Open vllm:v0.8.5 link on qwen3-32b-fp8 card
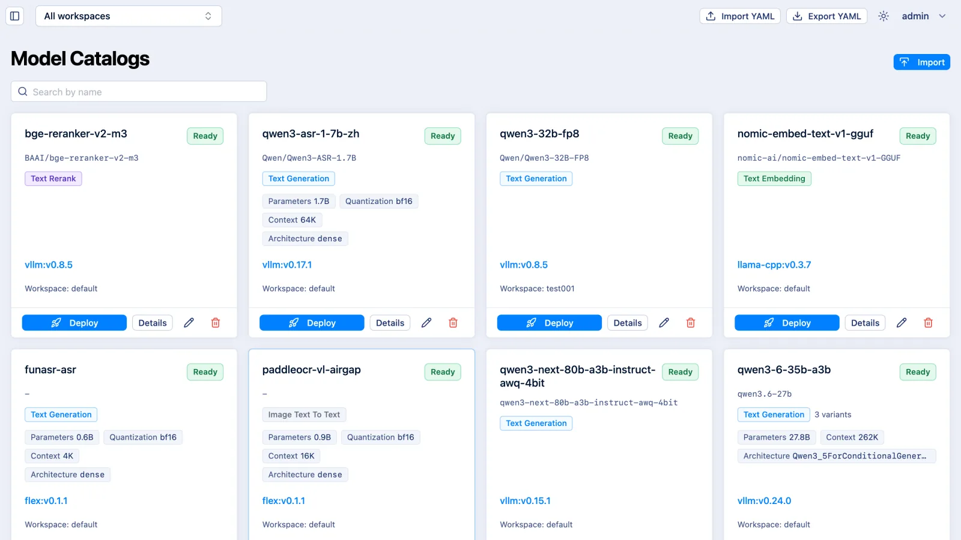This screenshot has height=540, width=961. (524, 265)
